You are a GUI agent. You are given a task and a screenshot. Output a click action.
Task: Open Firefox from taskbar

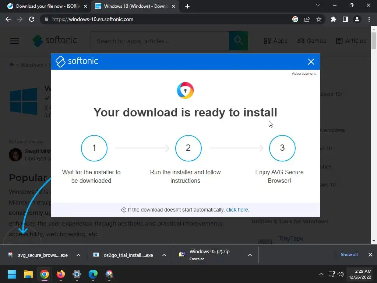(61, 274)
